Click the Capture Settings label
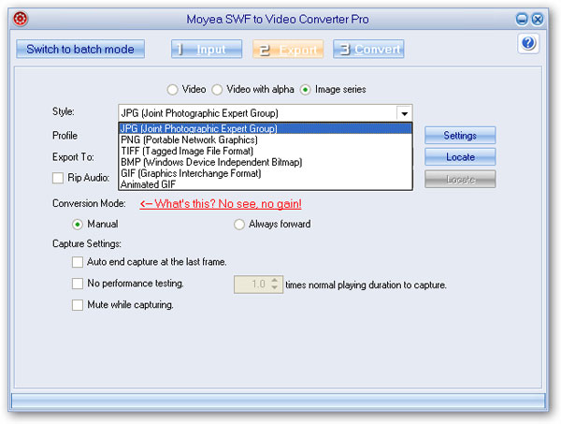This screenshot has height=424, width=561. (87, 244)
